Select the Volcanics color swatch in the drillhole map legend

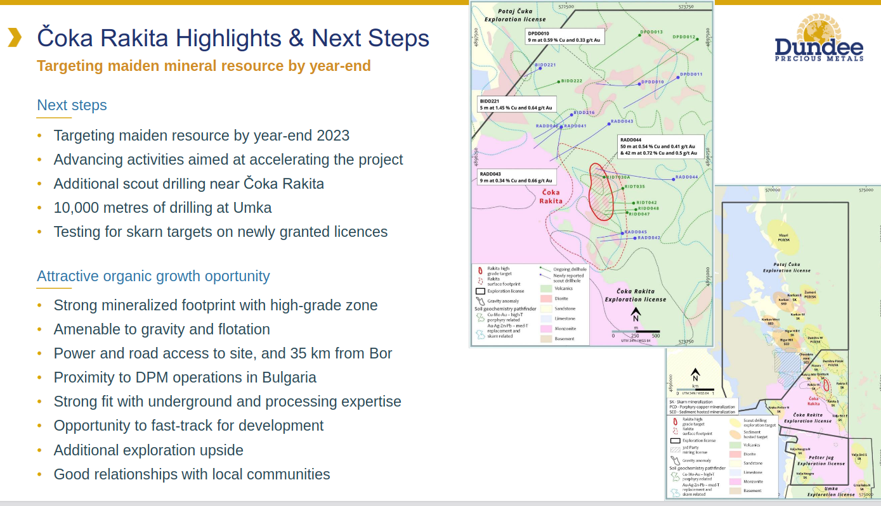pyautogui.click(x=545, y=288)
